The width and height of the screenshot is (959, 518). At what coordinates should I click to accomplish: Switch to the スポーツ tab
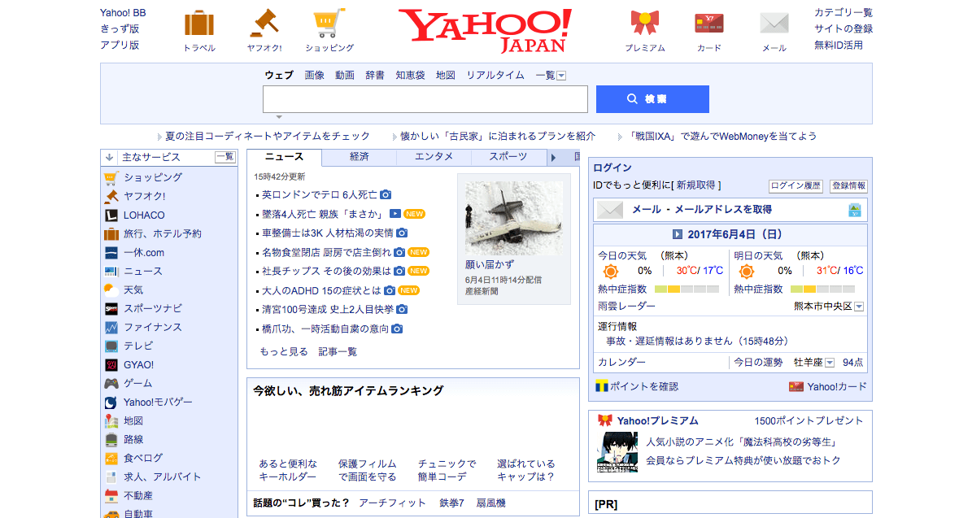point(508,157)
